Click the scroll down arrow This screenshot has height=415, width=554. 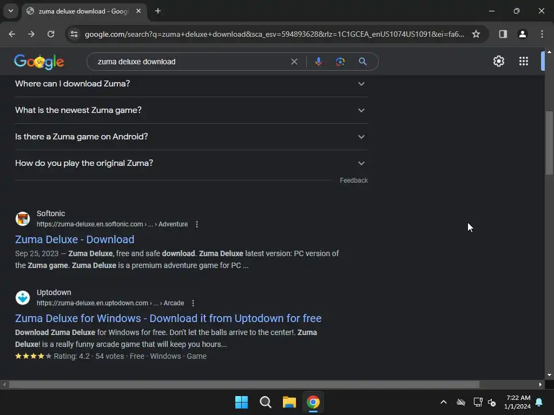[549, 375]
